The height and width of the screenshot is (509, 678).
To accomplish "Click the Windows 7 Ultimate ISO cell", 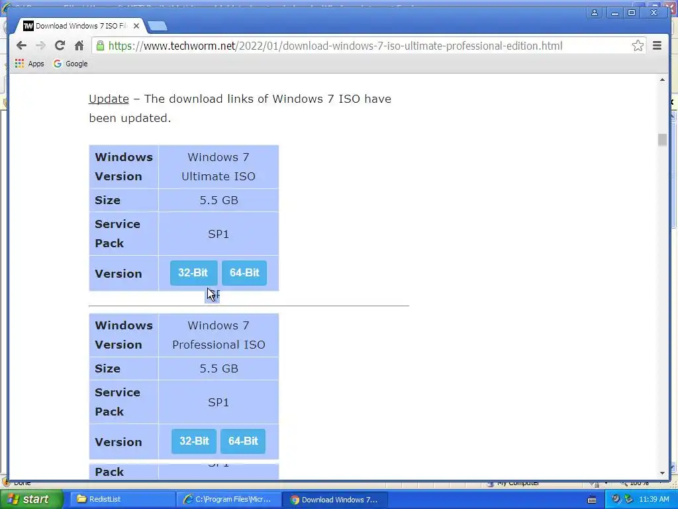I will 218,166.
